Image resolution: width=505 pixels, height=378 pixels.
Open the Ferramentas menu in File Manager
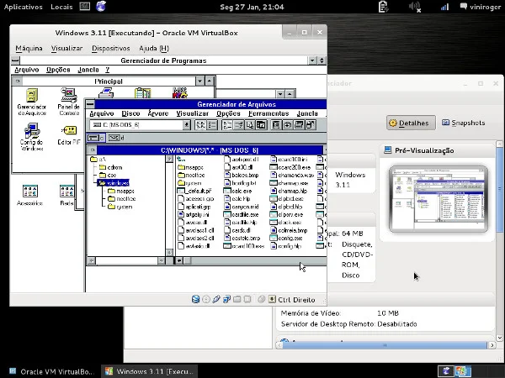tap(268, 113)
